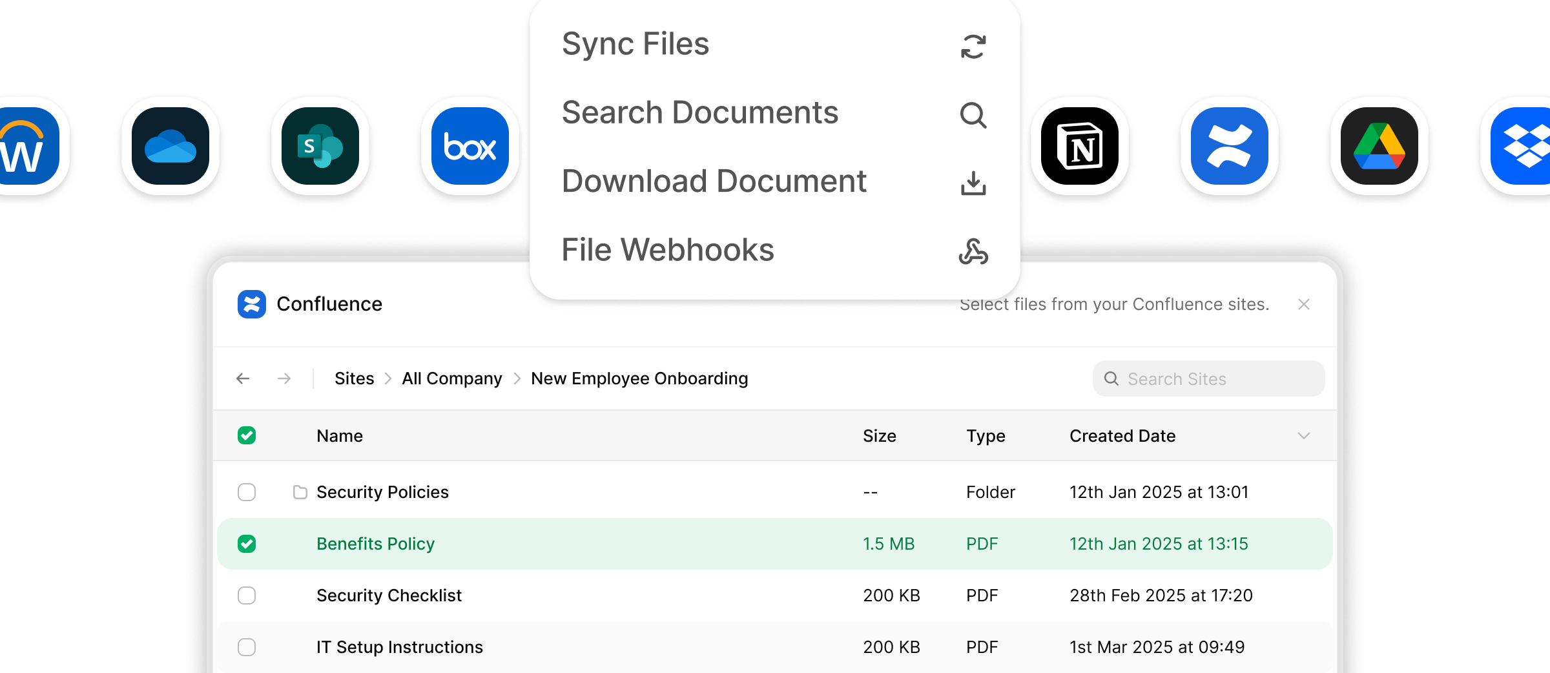Screen dimensions: 1550x673
Task: Open the Security Policies folder name
Action: click(x=382, y=492)
